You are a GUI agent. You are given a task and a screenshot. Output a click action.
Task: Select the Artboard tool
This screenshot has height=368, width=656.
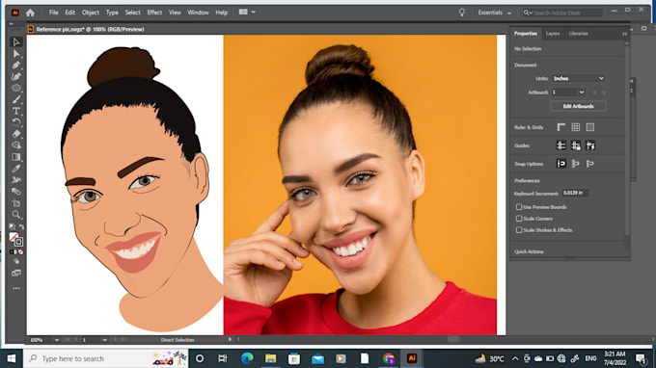(x=16, y=203)
